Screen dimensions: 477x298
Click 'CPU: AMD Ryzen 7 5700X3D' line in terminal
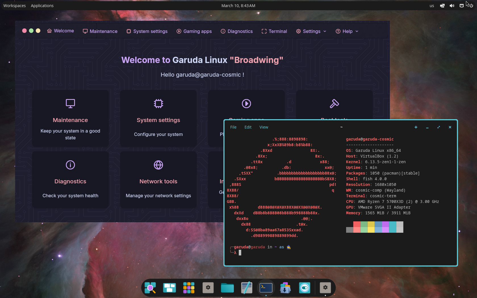click(x=392, y=202)
